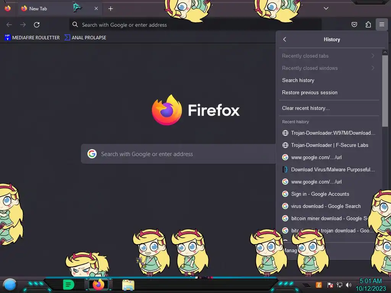Open Trojan-Downloader | F-Secure Labs entry

(329, 145)
